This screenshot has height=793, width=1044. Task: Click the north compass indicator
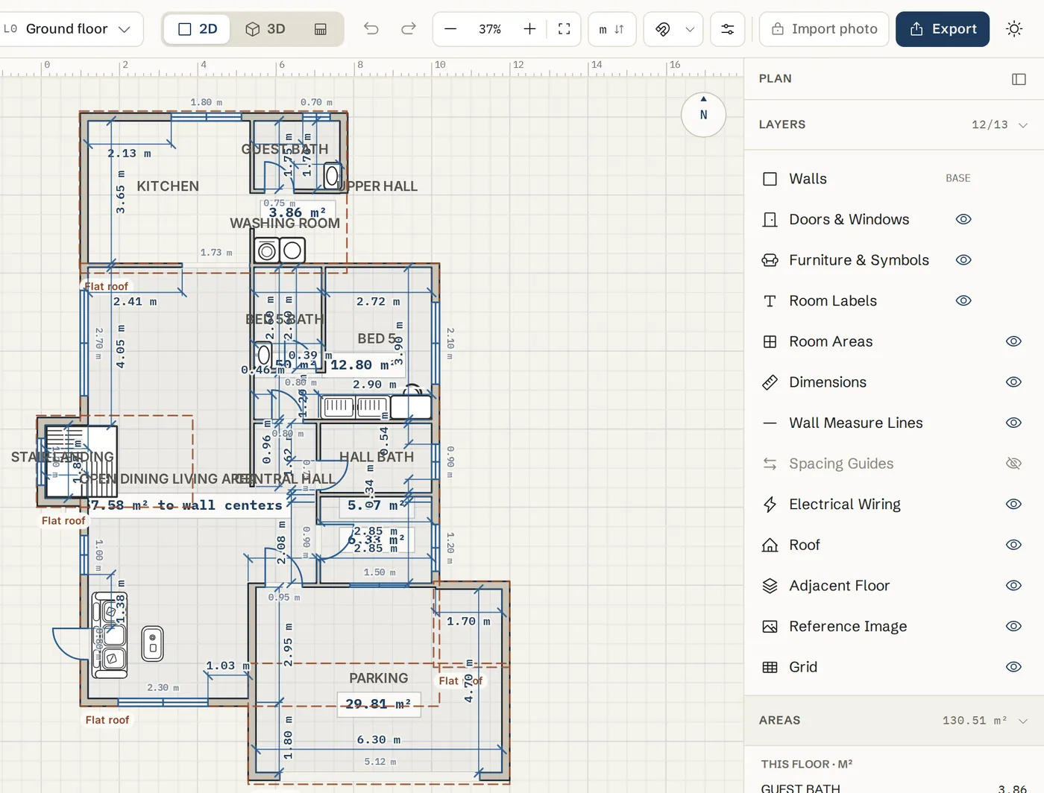703,115
